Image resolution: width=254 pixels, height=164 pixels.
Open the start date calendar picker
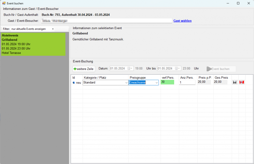click(130, 68)
